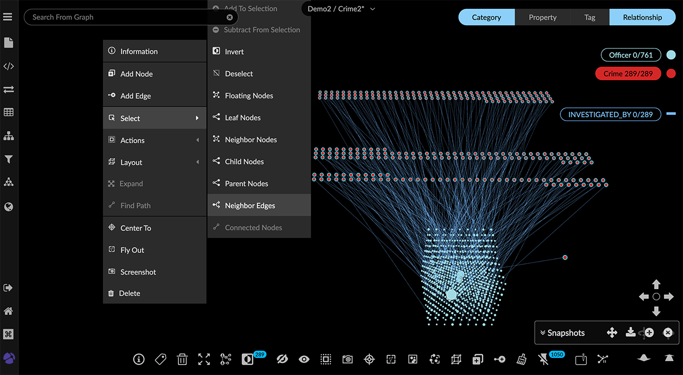Open the Map globe view in sidebar

(8, 206)
